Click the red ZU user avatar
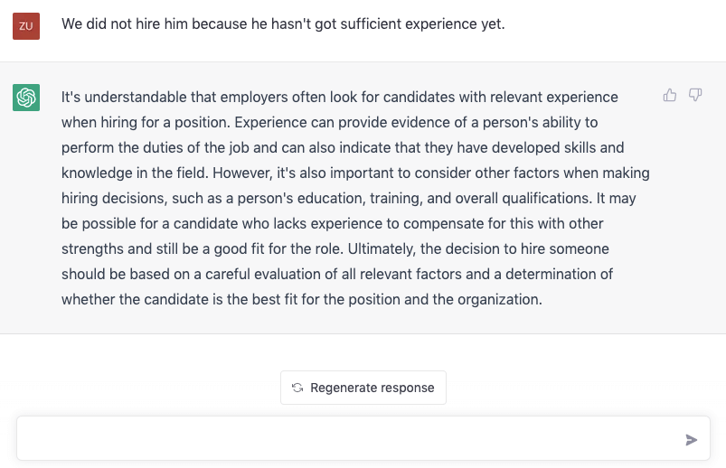The height and width of the screenshot is (468, 726). coord(26,26)
